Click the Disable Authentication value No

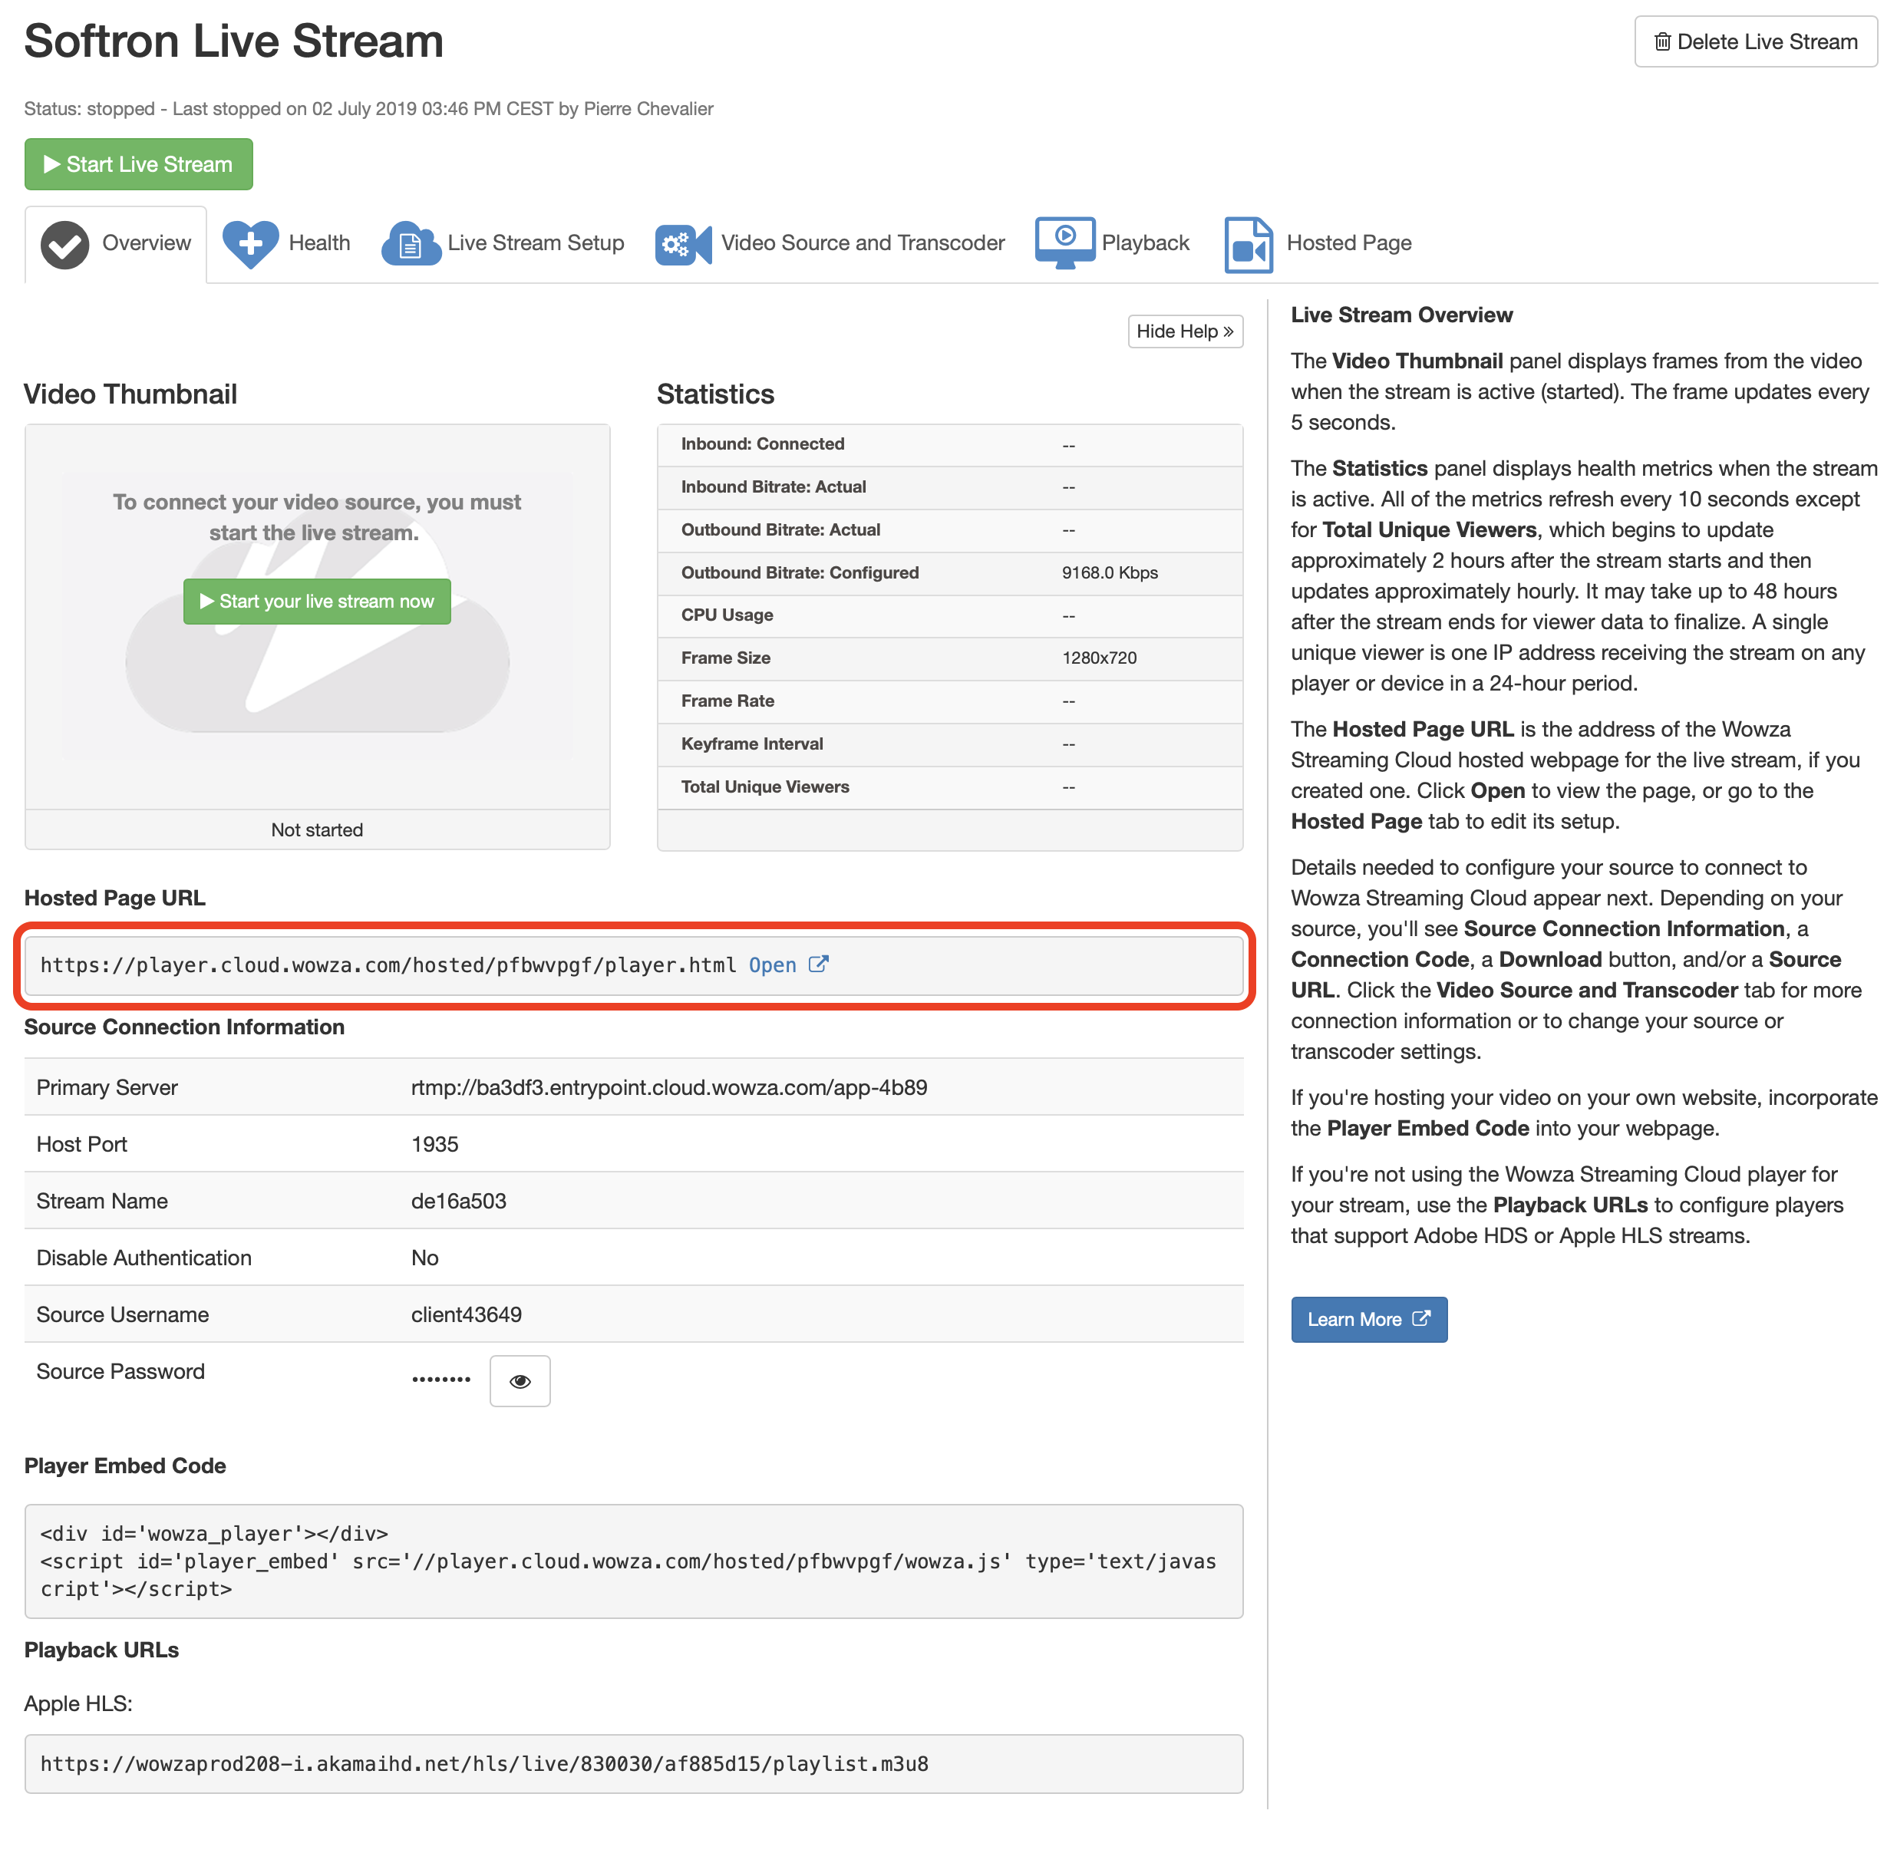[424, 1258]
